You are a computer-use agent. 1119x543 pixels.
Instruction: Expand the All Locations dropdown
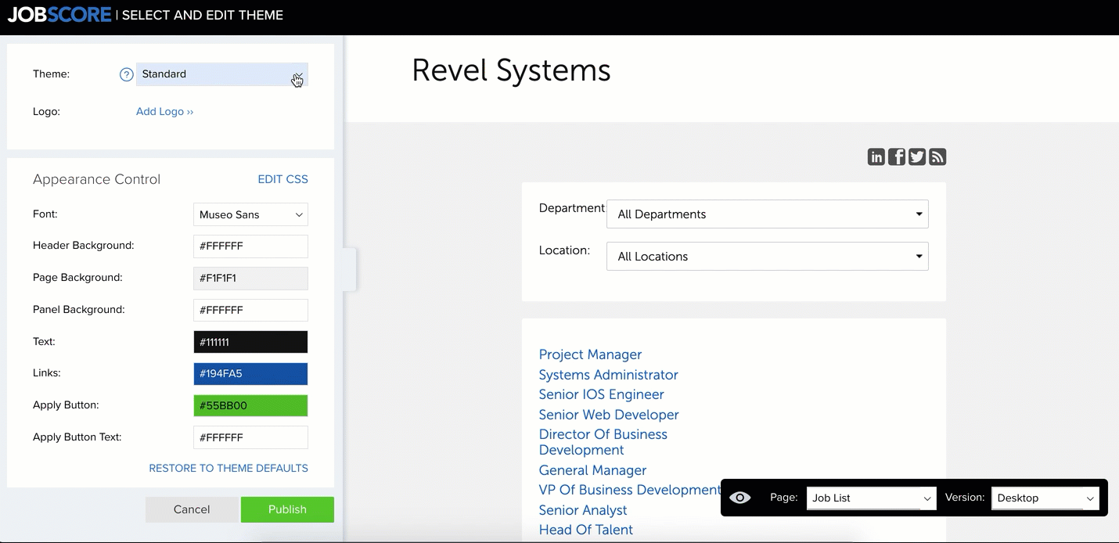point(768,257)
